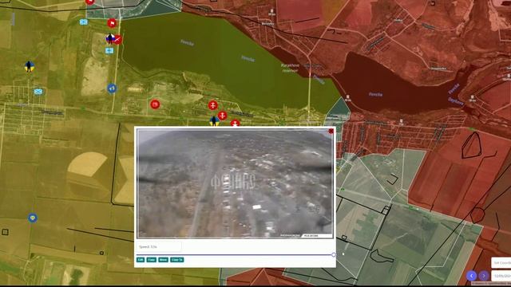
Task: Select red slash marker beside Russian soldier
Action: pyautogui.click(x=117, y=40)
